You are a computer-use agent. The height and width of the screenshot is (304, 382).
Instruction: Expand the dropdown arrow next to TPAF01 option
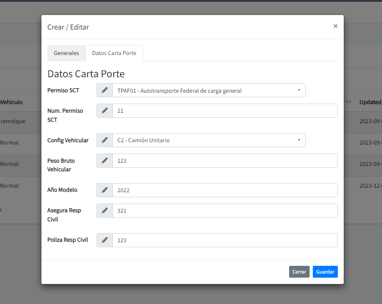click(x=299, y=90)
